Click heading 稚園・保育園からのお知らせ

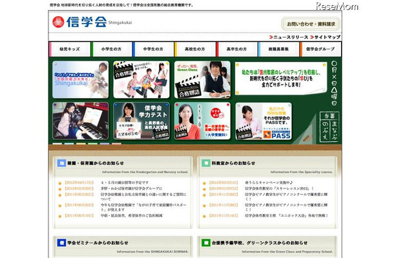[x=96, y=163]
